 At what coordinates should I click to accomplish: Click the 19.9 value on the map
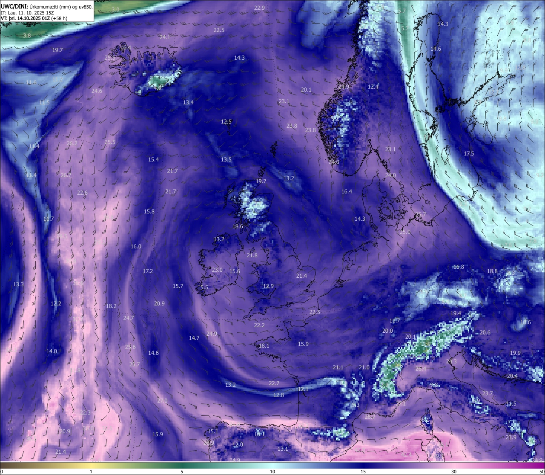point(515,353)
